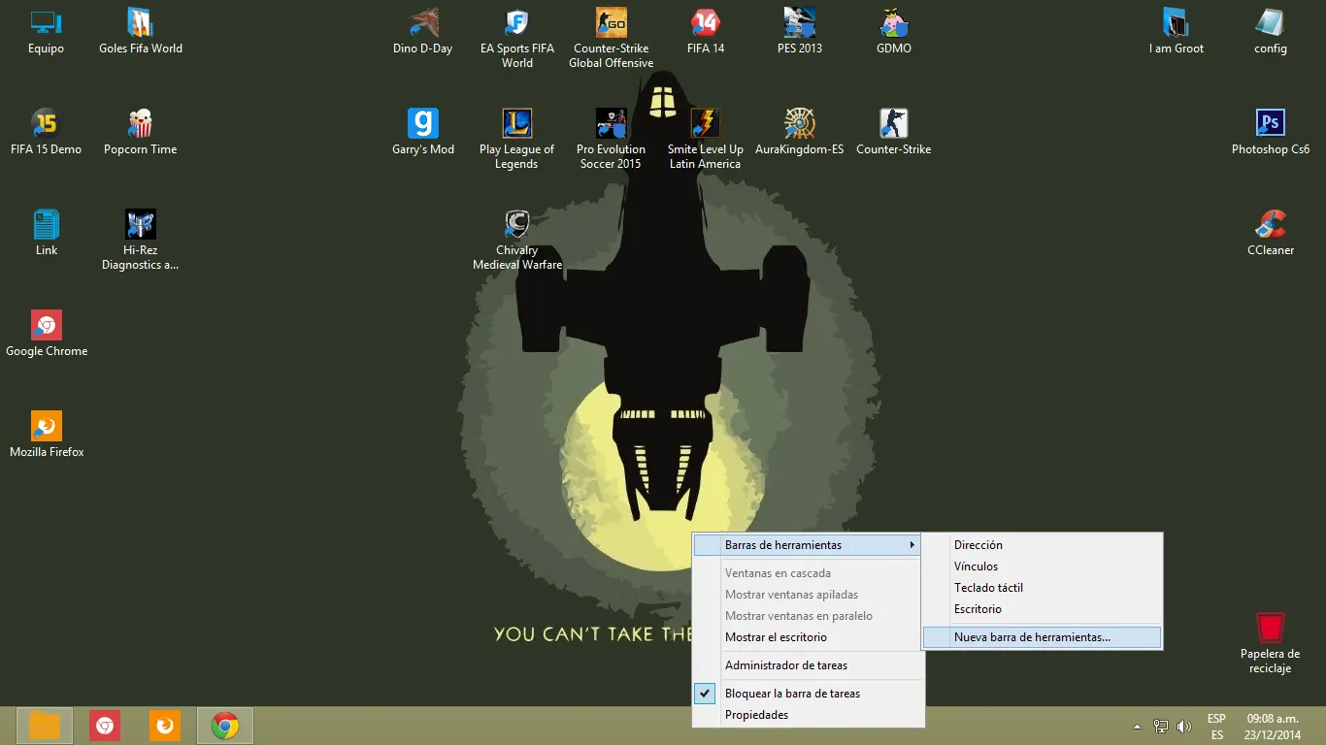Switch to the Google Chrome taskbar window
Screen dimensions: 1326x745
(225, 726)
